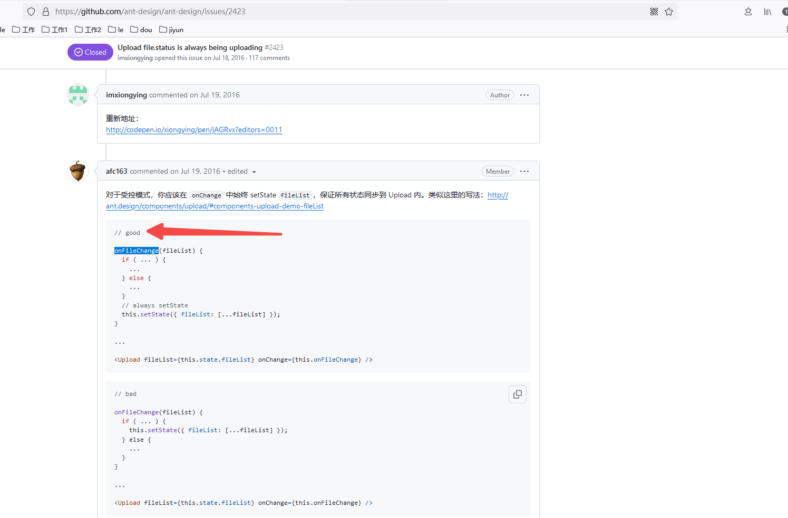Click the issue title about Upload file.status
Image resolution: width=788 pixels, height=518 pixels.
[x=190, y=47]
